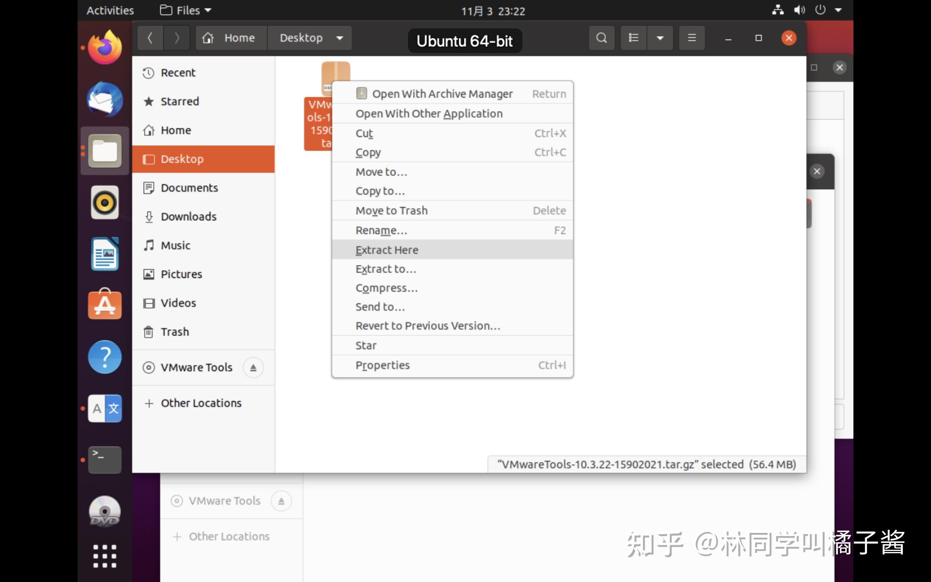The width and height of the screenshot is (931, 582).
Task: Select Cut from the context menu
Action: click(x=453, y=133)
